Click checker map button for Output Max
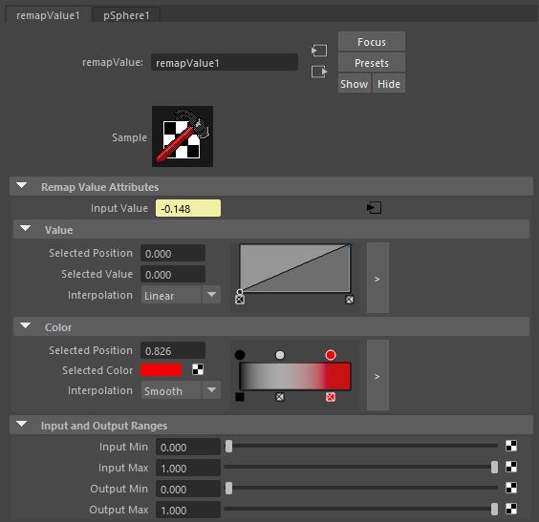This screenshot has width=539, height=522. pyautogui.click(x=511, y=509)
